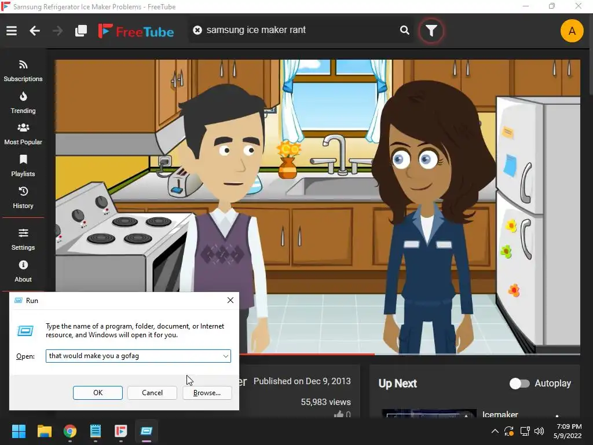Open Settings in the sidebar
593x445 pixels.
click(x=23, y=239)
